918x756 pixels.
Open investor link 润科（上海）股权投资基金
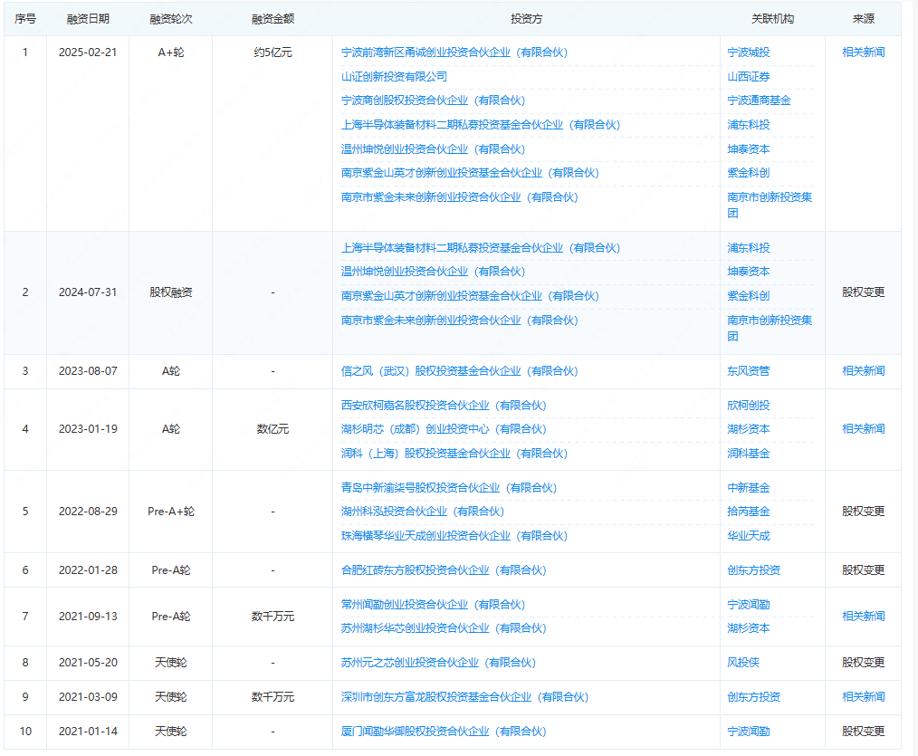click(454, 454)
